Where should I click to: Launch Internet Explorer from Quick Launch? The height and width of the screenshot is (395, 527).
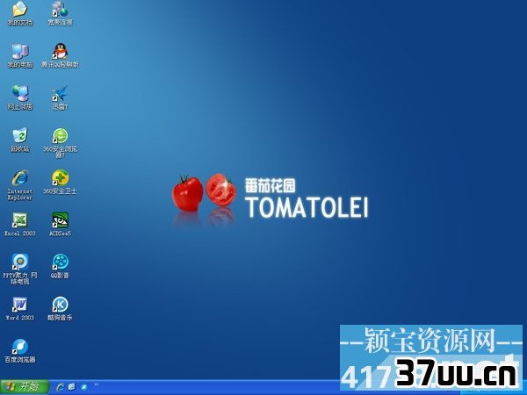coord(61,387)
